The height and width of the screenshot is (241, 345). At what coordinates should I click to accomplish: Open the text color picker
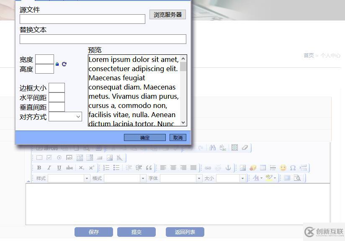pyautogui.click(x=257, y=178)
